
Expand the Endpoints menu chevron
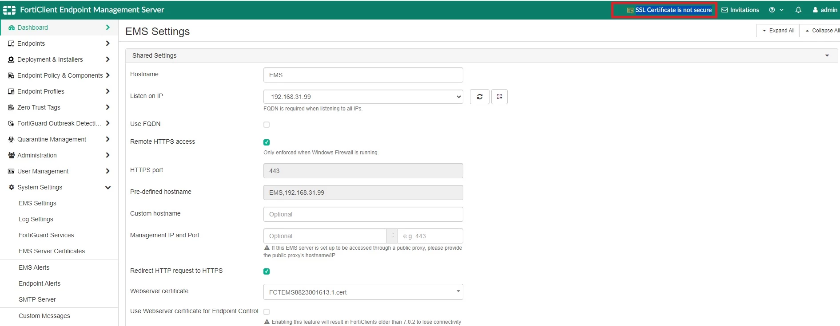pos(107,43)
